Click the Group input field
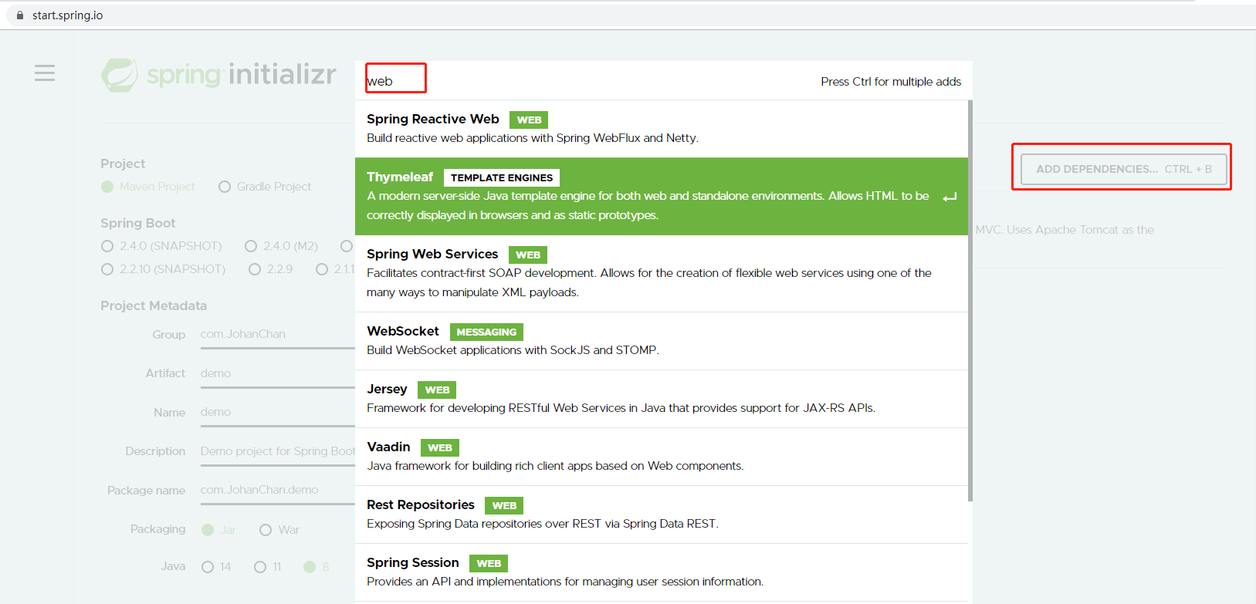The width and height of the screenshot is (1256, 604). [x=278, y=335]
